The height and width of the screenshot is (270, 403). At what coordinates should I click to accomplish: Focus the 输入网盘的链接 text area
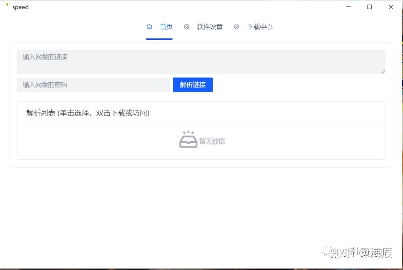[201, 62]
